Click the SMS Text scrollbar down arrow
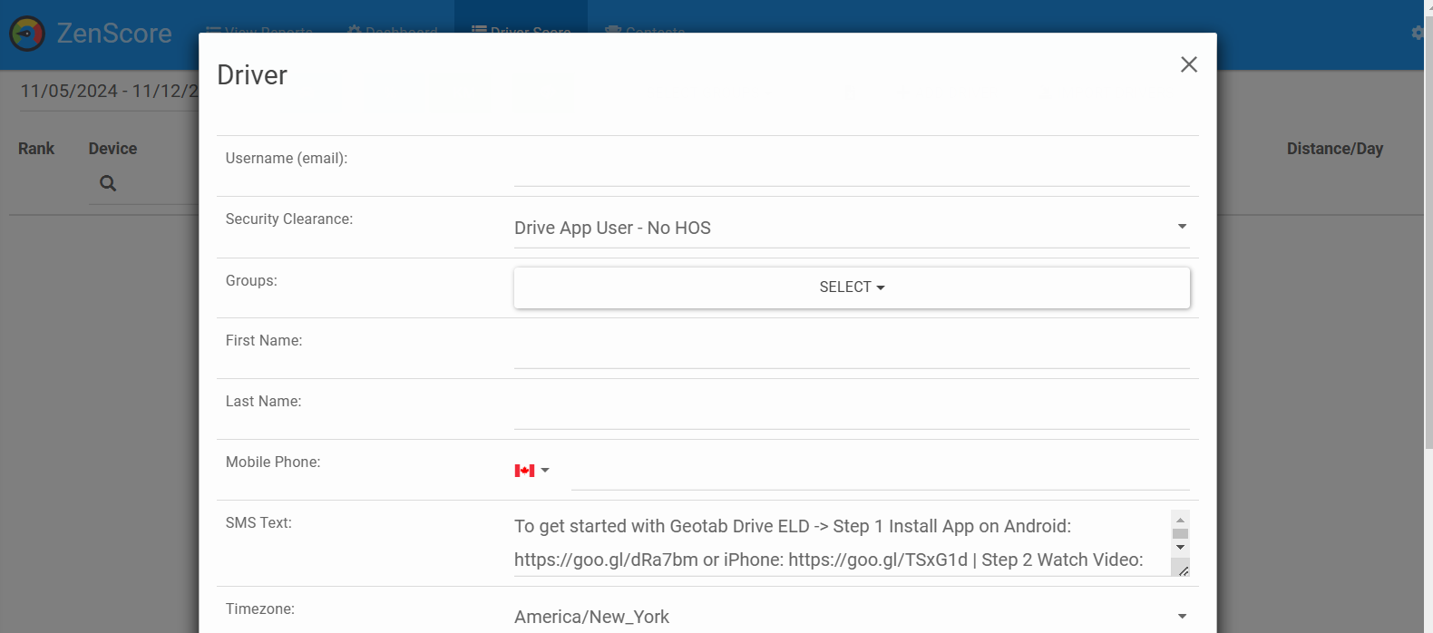The image size is (1433, 633). [1180, 547]
